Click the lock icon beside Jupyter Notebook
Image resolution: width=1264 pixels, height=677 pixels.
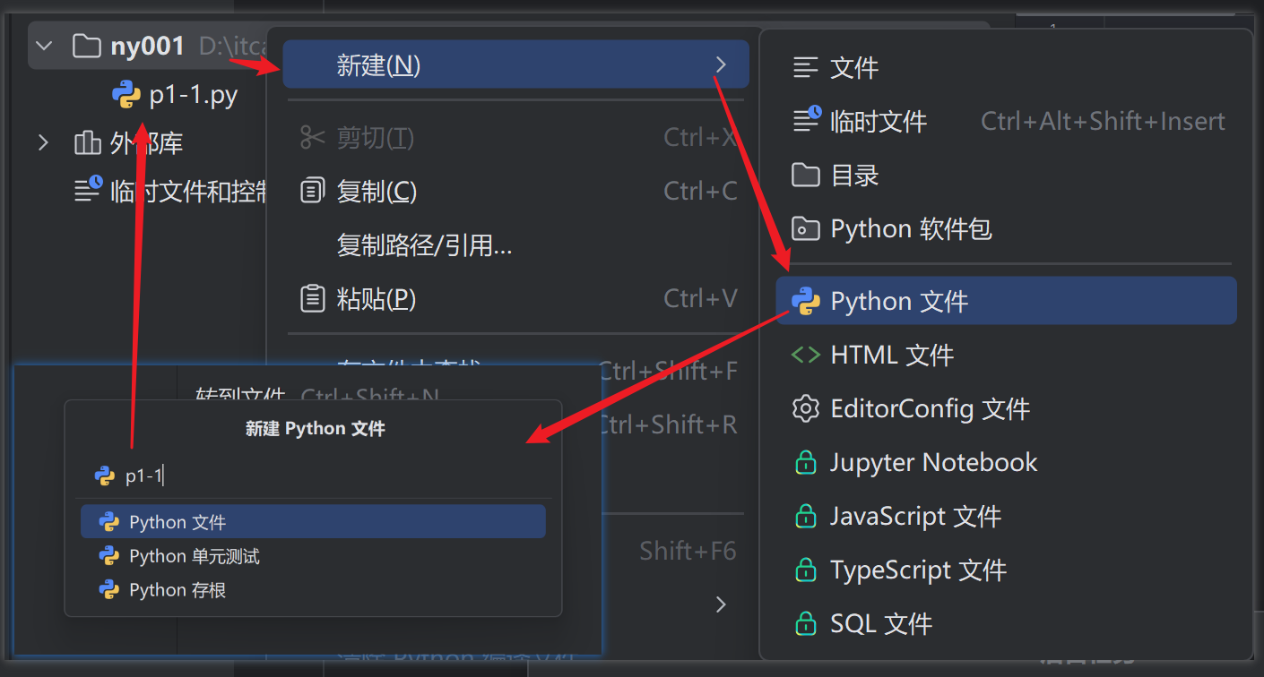point(806,463)
